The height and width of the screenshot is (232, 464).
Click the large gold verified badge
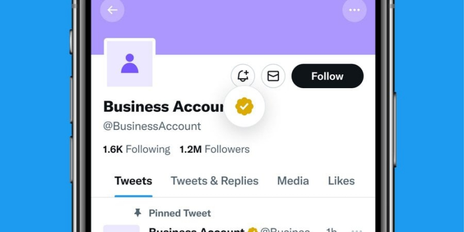(x=244, y=107)
